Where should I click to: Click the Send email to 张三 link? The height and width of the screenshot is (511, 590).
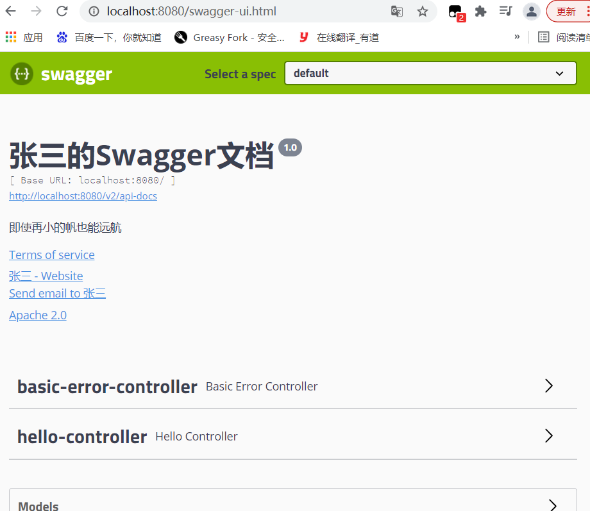point(58,294)
